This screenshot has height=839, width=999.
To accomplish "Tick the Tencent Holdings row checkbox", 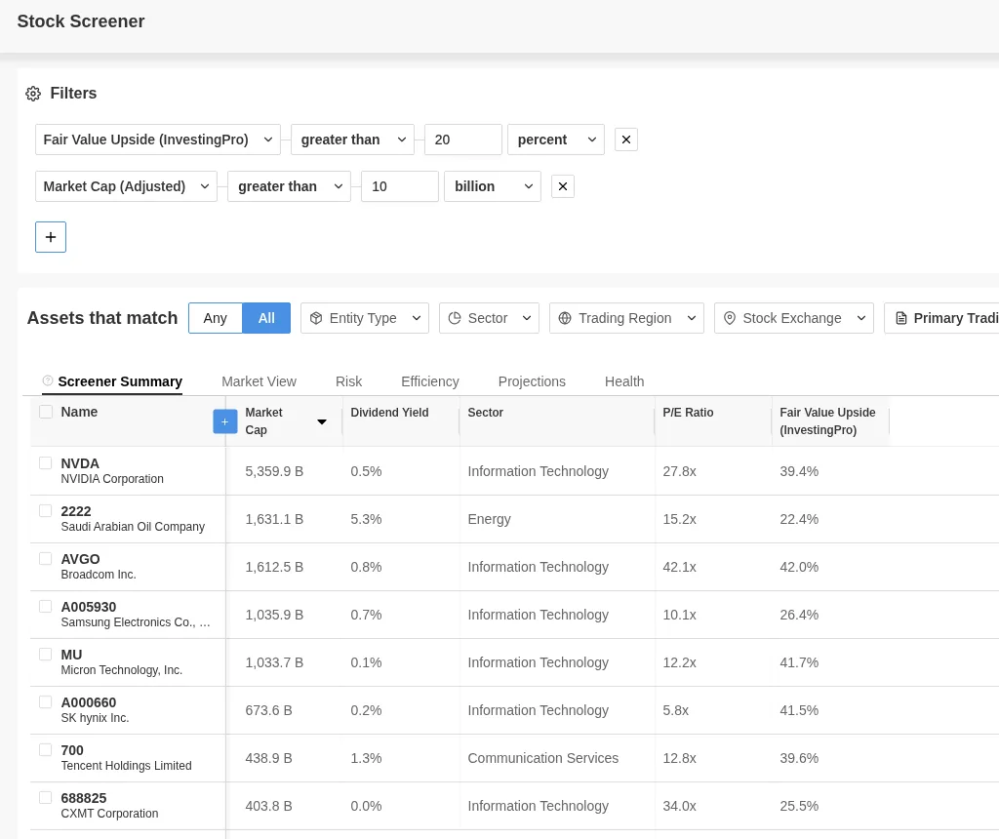I will (45, 750).
